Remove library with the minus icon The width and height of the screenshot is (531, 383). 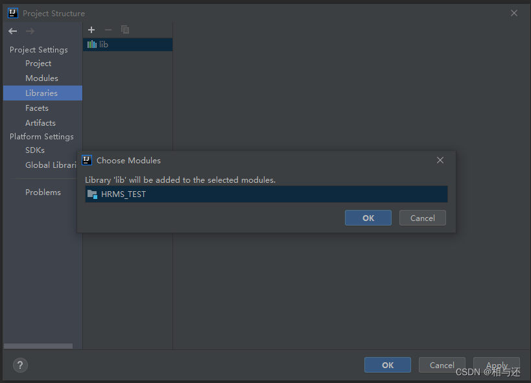[x=108, y=30]
